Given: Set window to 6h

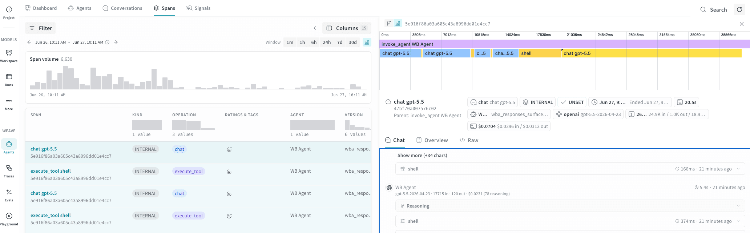Looking at the screenshot, I should point(314,42).
